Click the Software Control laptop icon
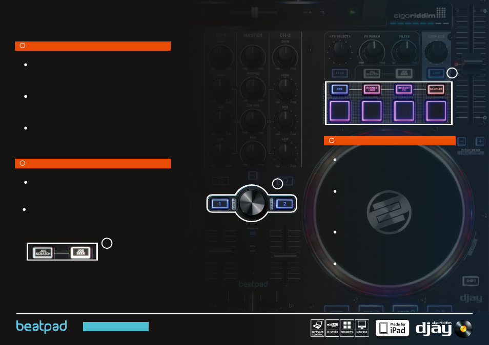This screenshot has height=345, width=489. [x=317, y=328]
